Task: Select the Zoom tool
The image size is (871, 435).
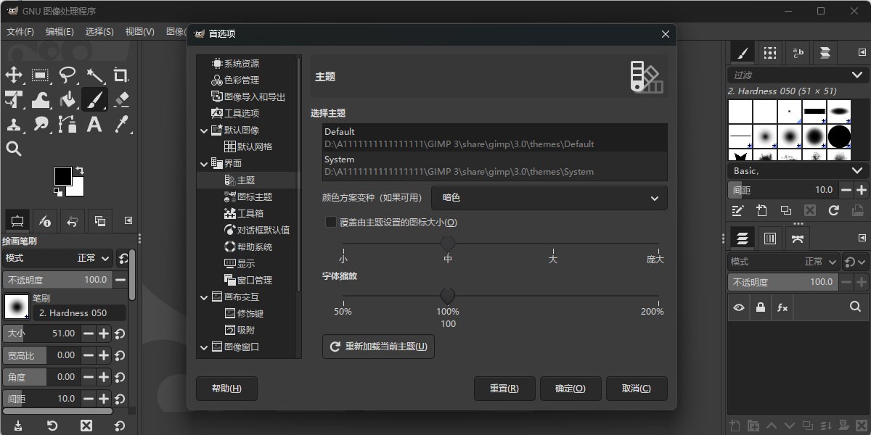Action: point(15,149)
